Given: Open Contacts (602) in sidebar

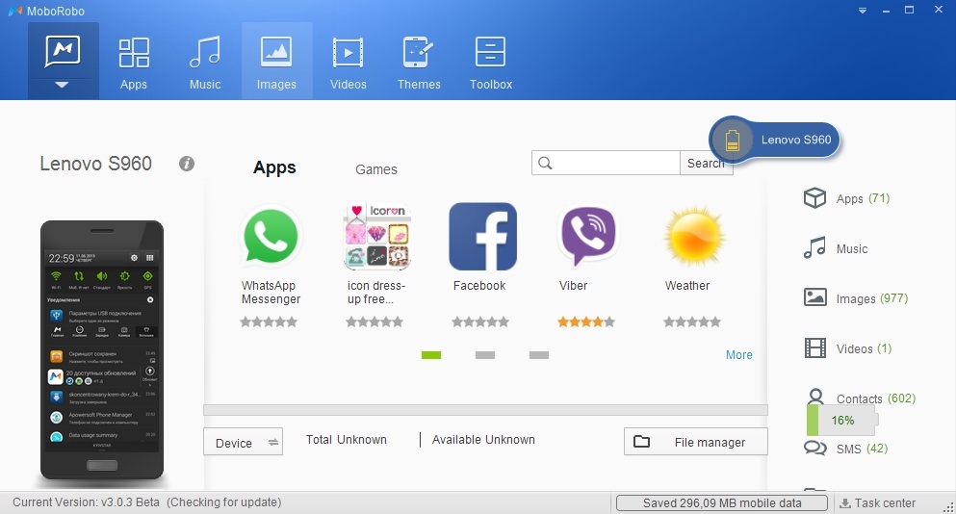Looking at the screenshot, I should click(x=860, y=398).
